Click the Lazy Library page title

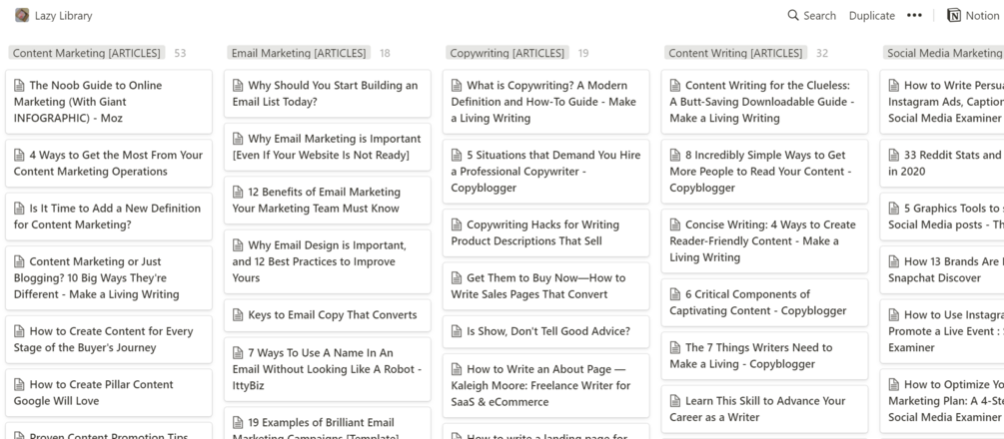pos(62,16)
